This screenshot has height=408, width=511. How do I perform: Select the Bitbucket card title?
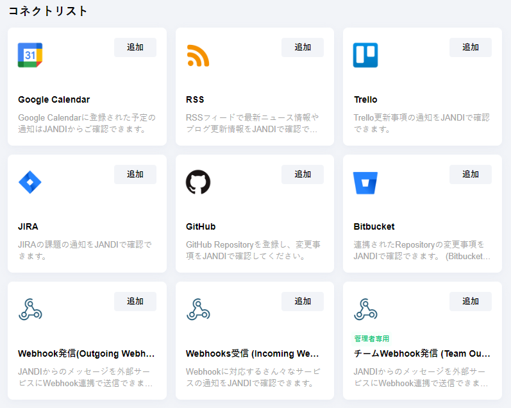[374, 226]
